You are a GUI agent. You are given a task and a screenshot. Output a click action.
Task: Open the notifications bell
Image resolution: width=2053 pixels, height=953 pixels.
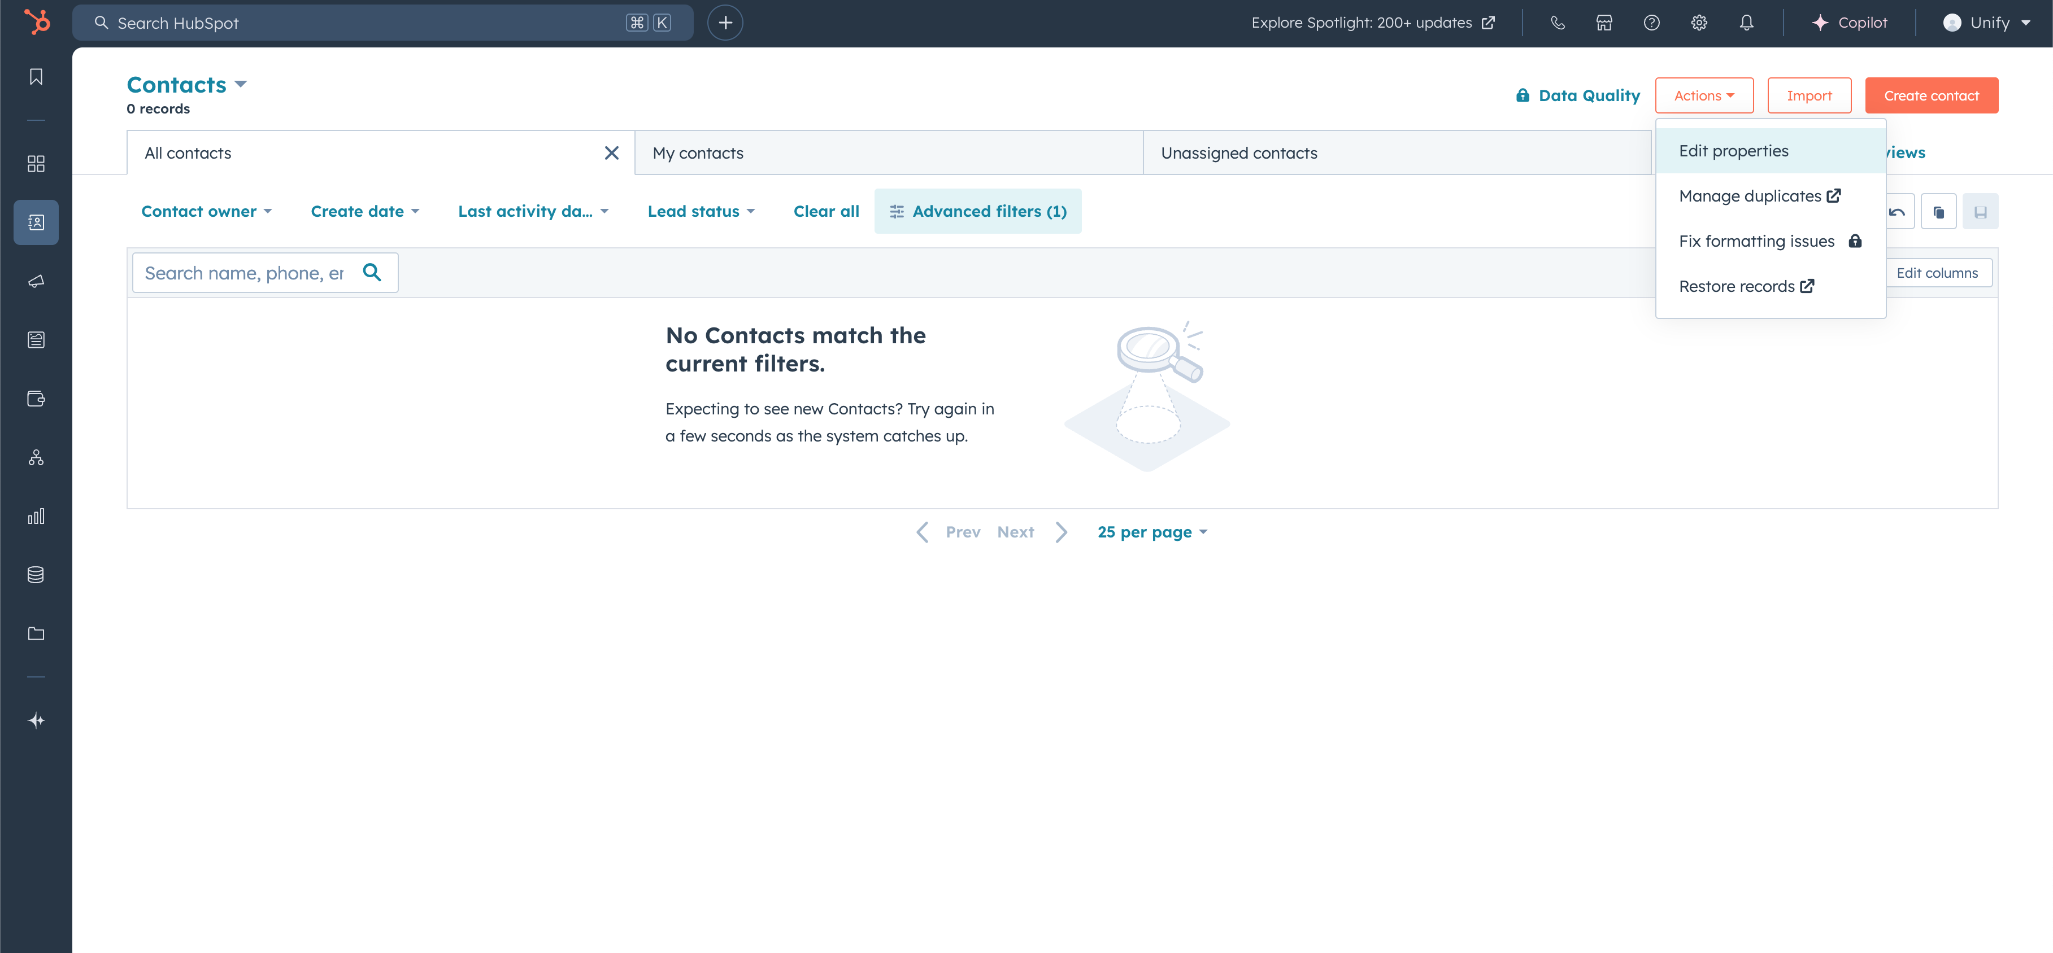[x=1746, y=23]
